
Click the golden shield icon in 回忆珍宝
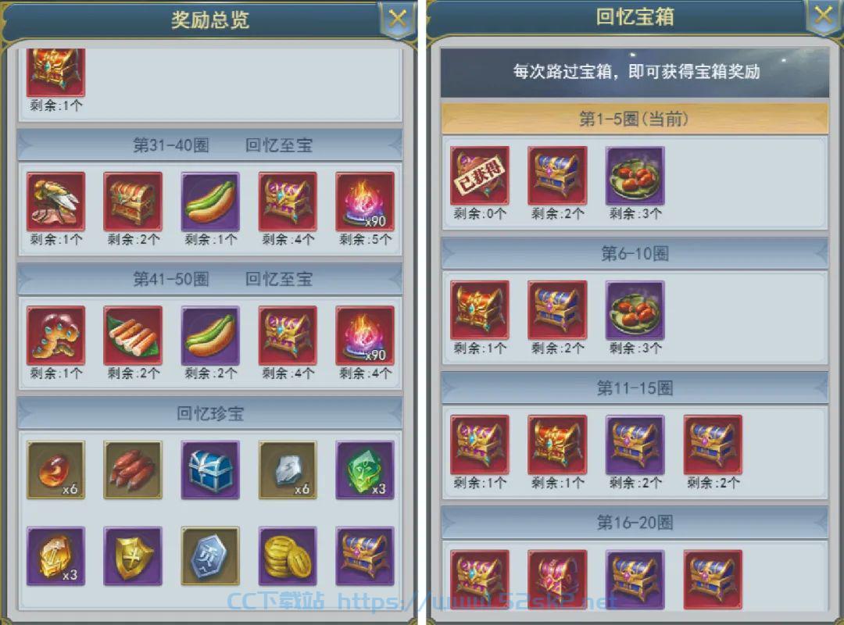coord(133,556)
